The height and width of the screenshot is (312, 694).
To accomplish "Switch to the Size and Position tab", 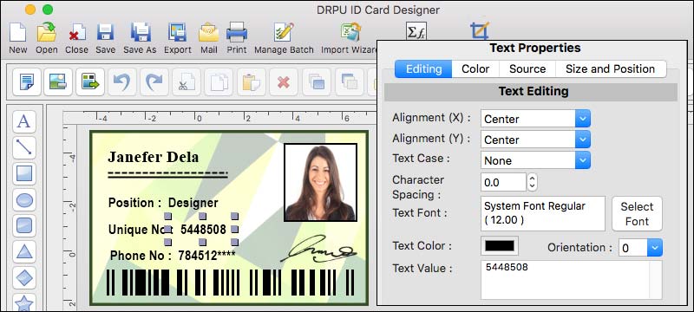I will [x=610, y=69].
